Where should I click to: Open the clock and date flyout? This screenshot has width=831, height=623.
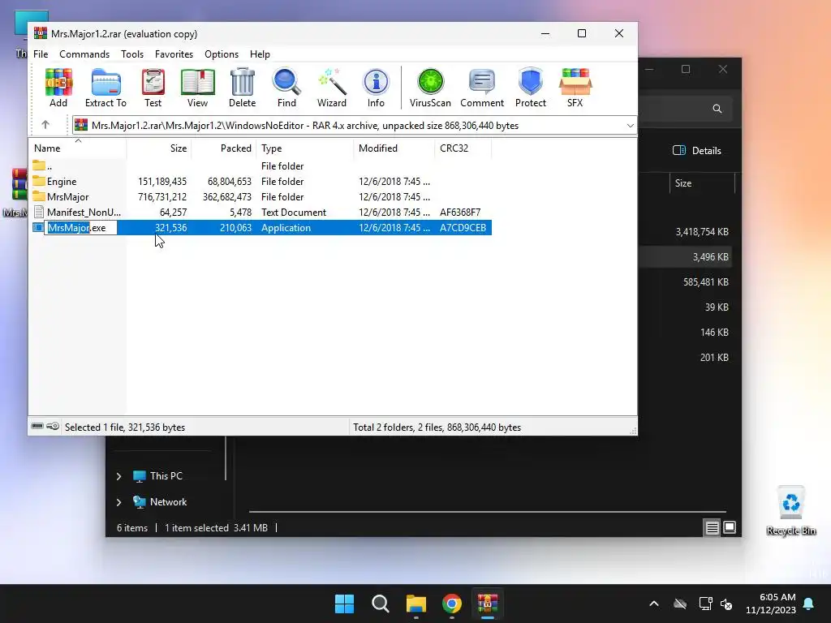click(x=771, y=604)
